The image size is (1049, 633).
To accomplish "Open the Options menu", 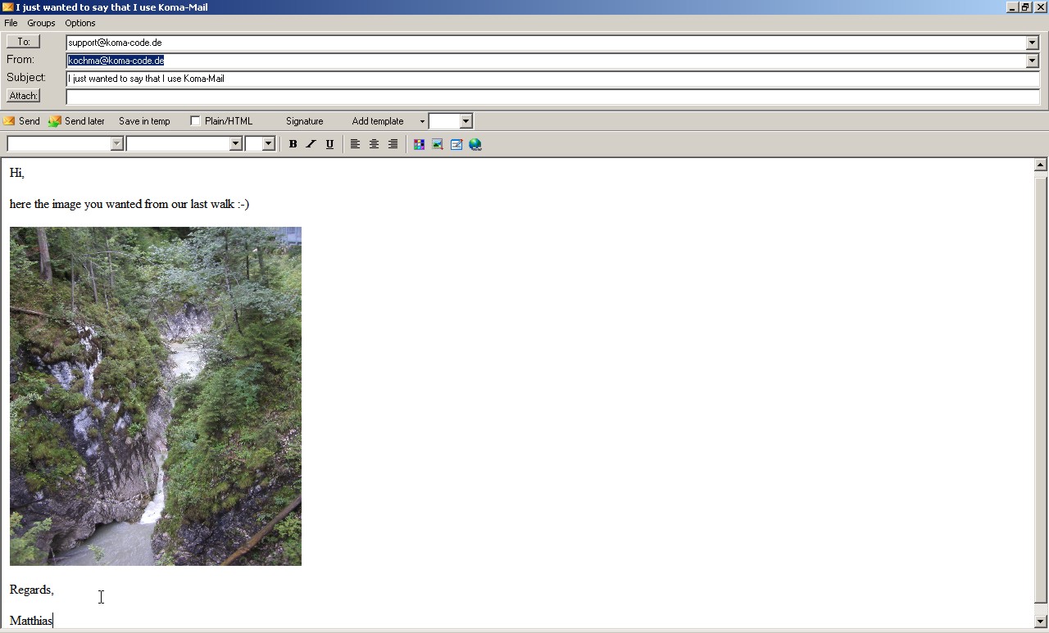I will 80,23.
